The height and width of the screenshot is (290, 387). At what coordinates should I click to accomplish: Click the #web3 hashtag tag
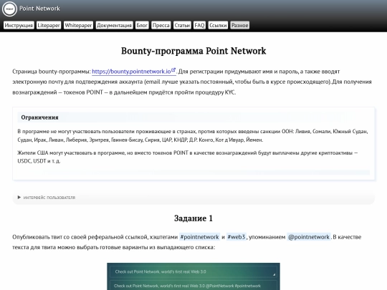point(236,237)
